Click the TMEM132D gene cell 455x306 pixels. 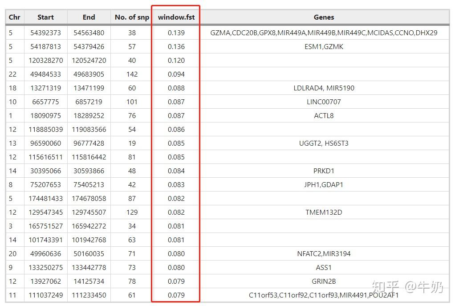[x=324, y=212]
